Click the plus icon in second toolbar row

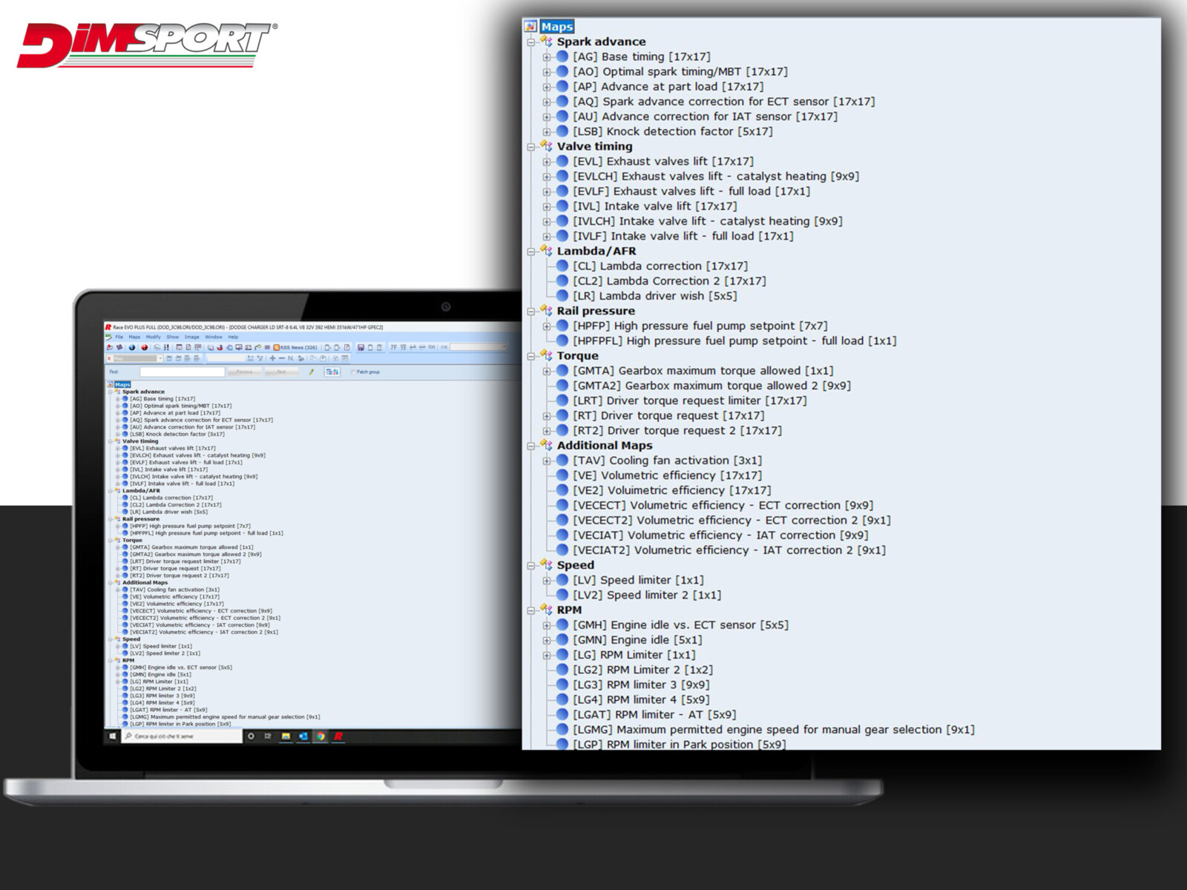tap(272, 358)
